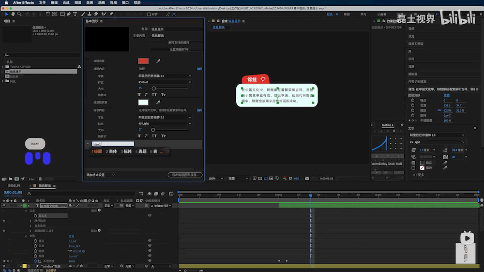484x272 pixels.
Task: Toggle the stroke 描边 checkbox
Action: (x=413, y=168)
